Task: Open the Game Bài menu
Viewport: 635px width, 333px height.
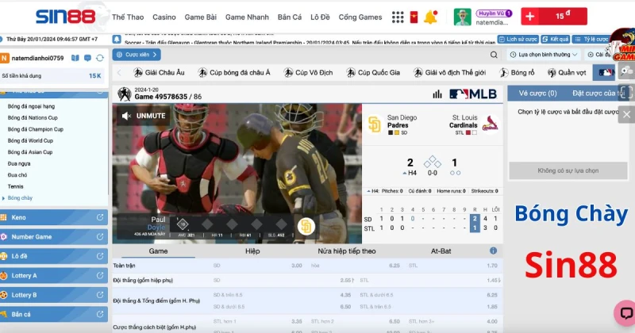Action: (201, 17)
